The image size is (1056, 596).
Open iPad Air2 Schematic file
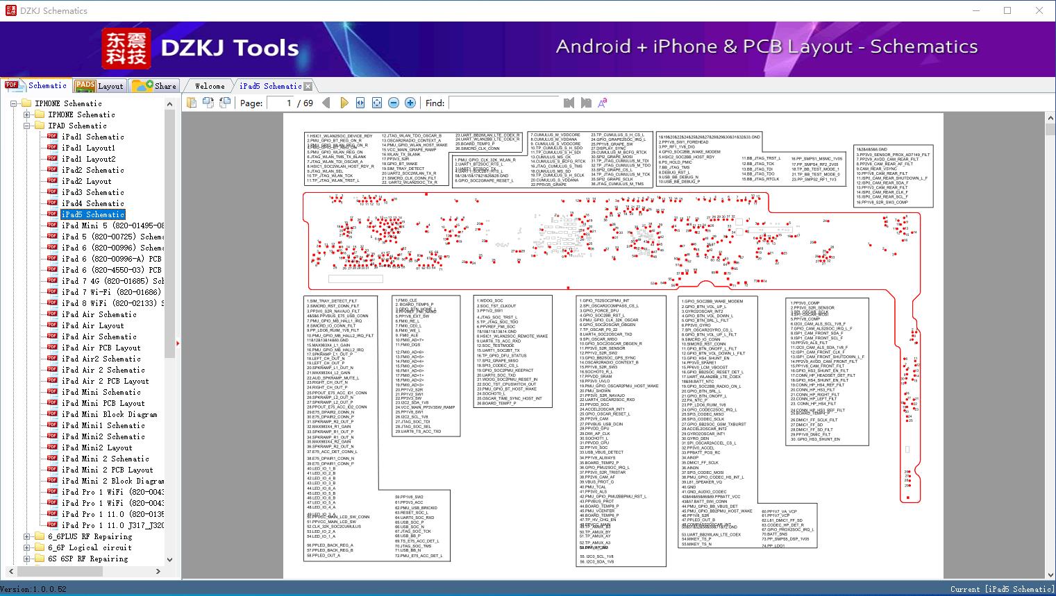[x=101, y=359]
